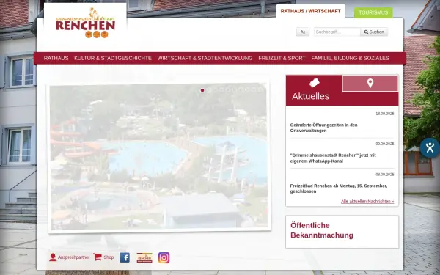Click the date 08.09.2025
The image size is (440, 275).
pos(385,175)
